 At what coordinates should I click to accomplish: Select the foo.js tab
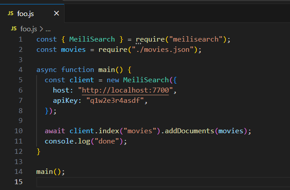point(26,13)
